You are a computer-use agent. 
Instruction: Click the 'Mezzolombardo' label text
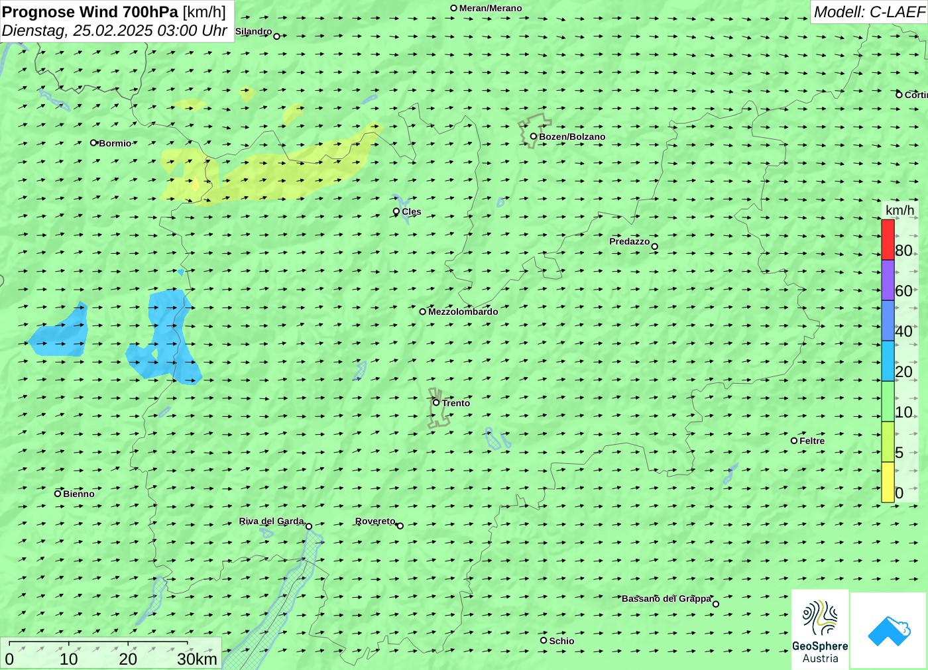click(x=463, y=311)
